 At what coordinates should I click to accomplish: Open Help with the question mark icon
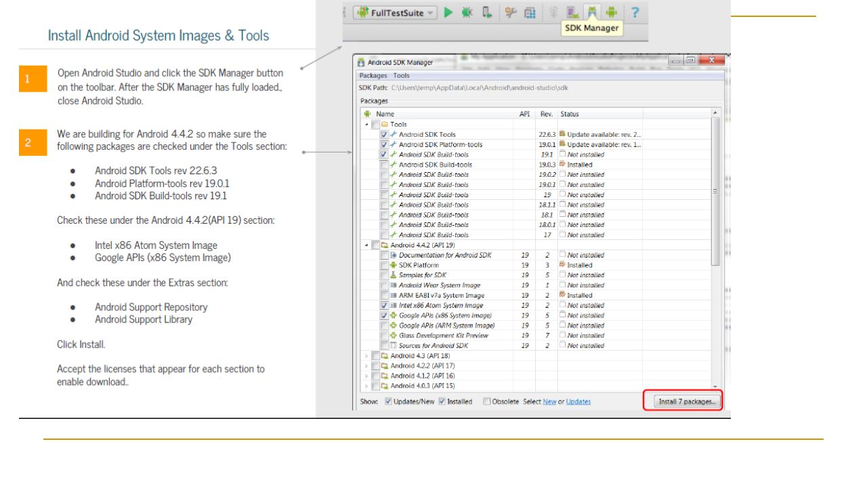pos(635,12)
